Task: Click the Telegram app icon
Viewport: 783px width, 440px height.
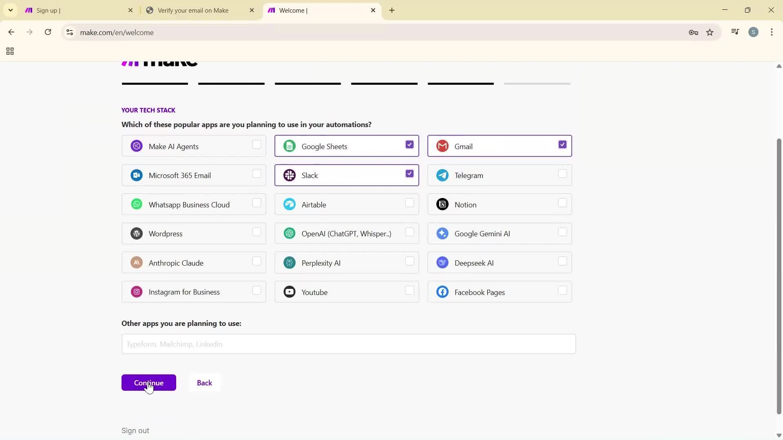Action: coord(442,175)
